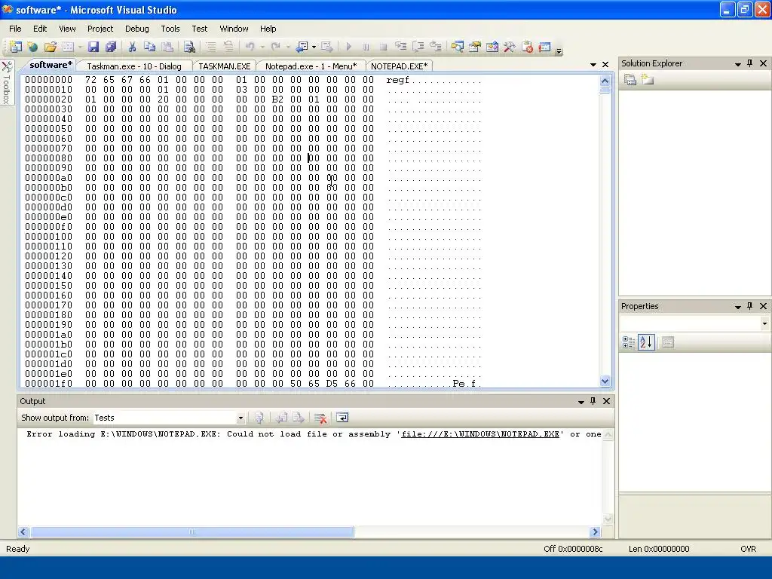Click Property Pages icon in Properties panel
772x579 pixels.
click(x=668, y=342)
